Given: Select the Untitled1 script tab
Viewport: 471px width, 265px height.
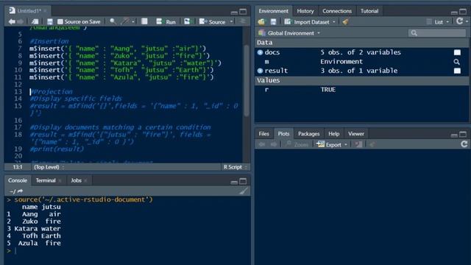Looking at the screenshot, I should click(29, 11).
